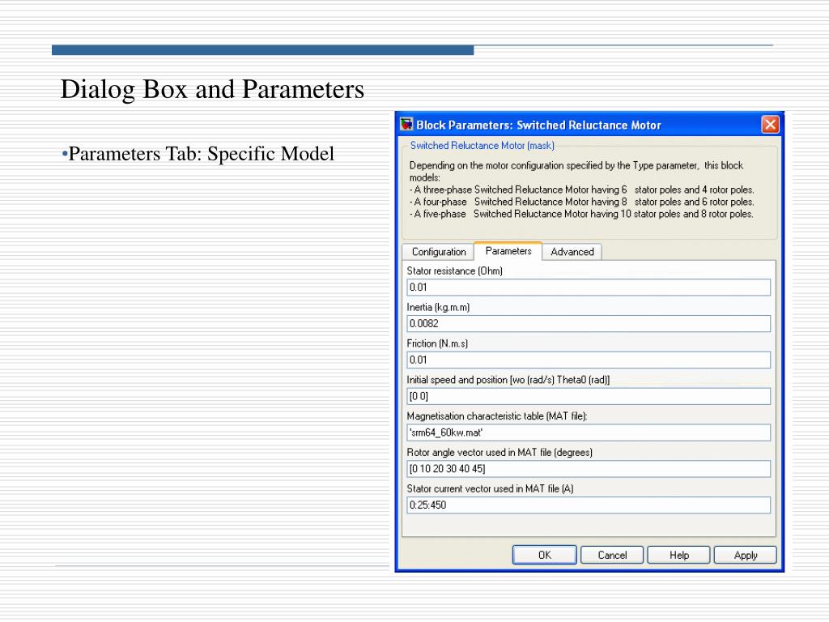The width and height of the screenshot is (829, 622).
Task: Click the Simulink block icon in title bar
Action: point(406,125)
